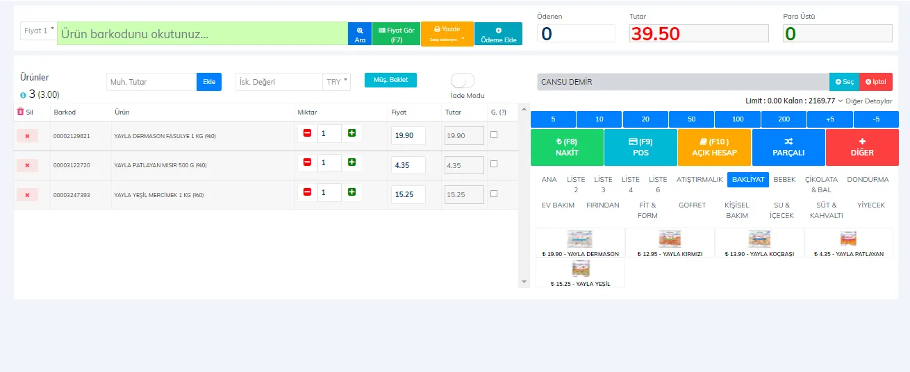Screen dimensions: 910x372
Task: Choose AÇIK HESAP (F10) payment
Action: (714, 147)
